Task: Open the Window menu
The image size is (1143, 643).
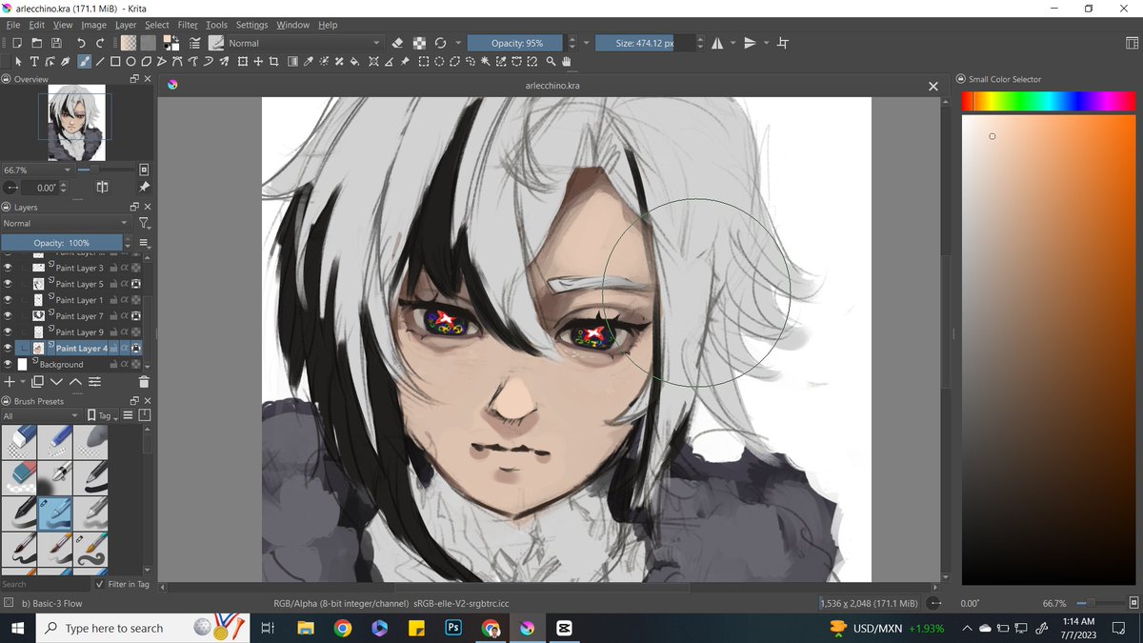Action: coord(293,25)
